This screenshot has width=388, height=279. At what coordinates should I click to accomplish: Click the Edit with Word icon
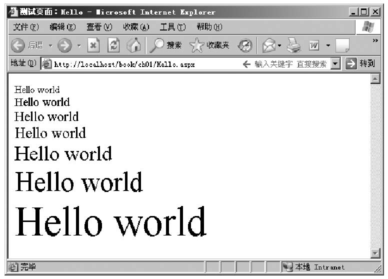314,45
